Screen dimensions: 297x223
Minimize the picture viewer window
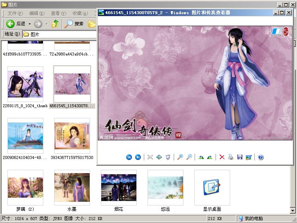point(276,13)
